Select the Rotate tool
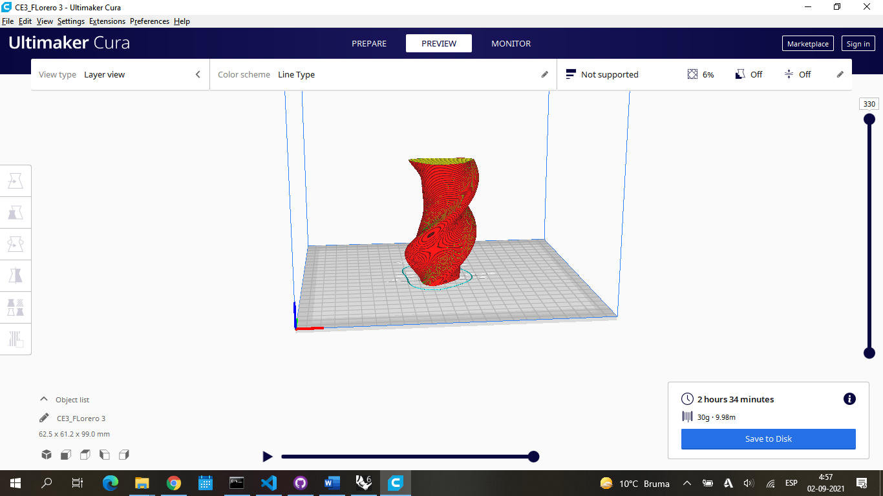 pyautogui.click(x=16, y=243)
